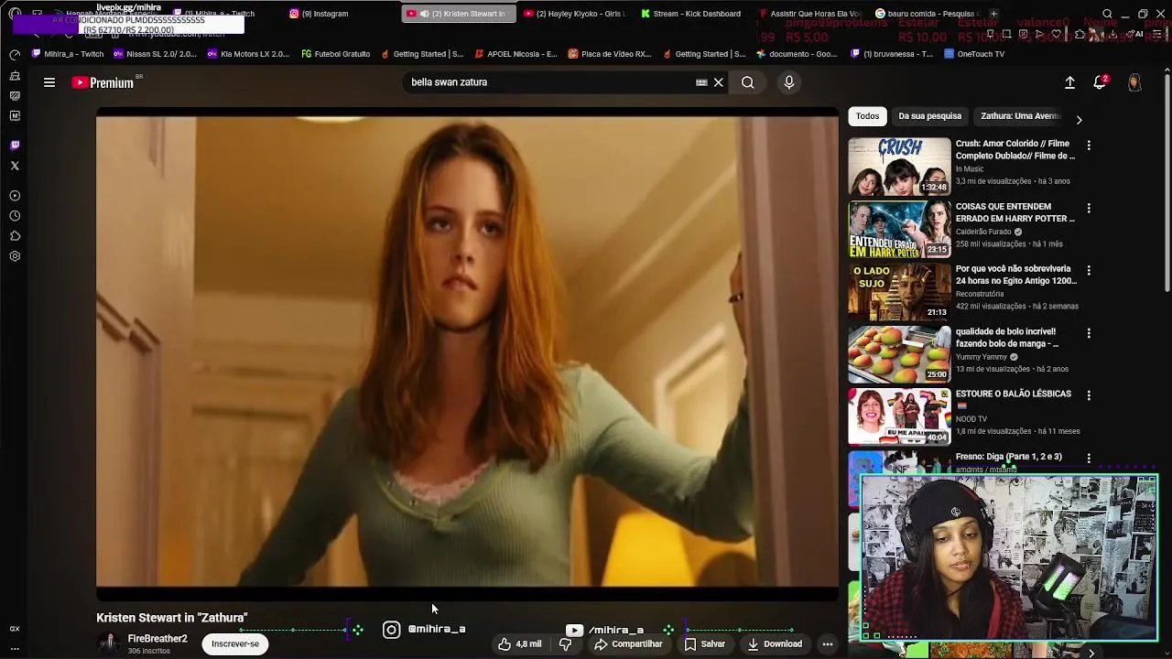This screenshot has height=659, width=1172.
Task: Open options menu for 'ESTOUREI O BALÃO' video
Action: coord(1089,395)
